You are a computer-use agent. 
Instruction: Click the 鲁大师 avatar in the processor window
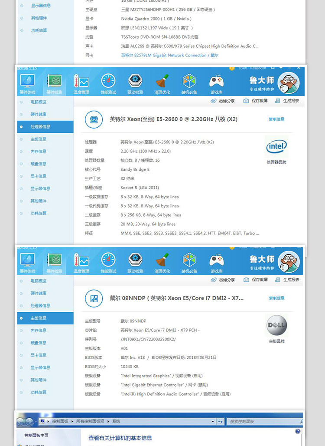click(289, 83)
